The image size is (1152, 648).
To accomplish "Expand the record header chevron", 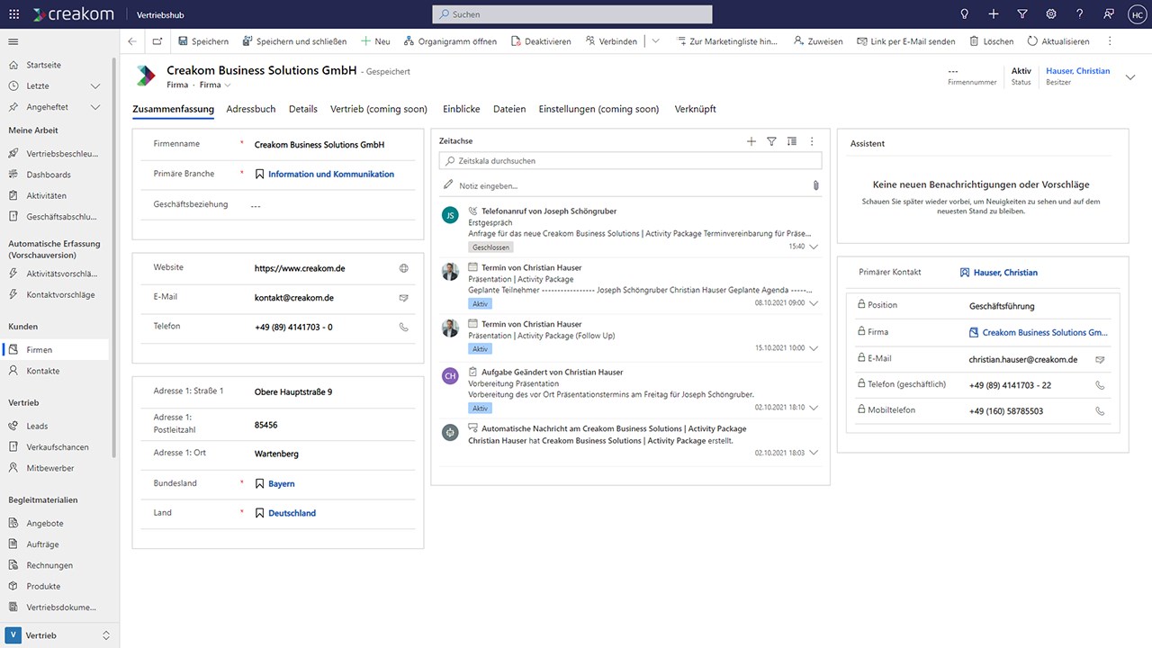I will (1130, 77).
